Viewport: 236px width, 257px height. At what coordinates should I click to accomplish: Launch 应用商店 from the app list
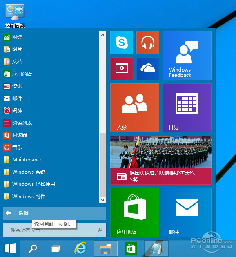point(18,74)
